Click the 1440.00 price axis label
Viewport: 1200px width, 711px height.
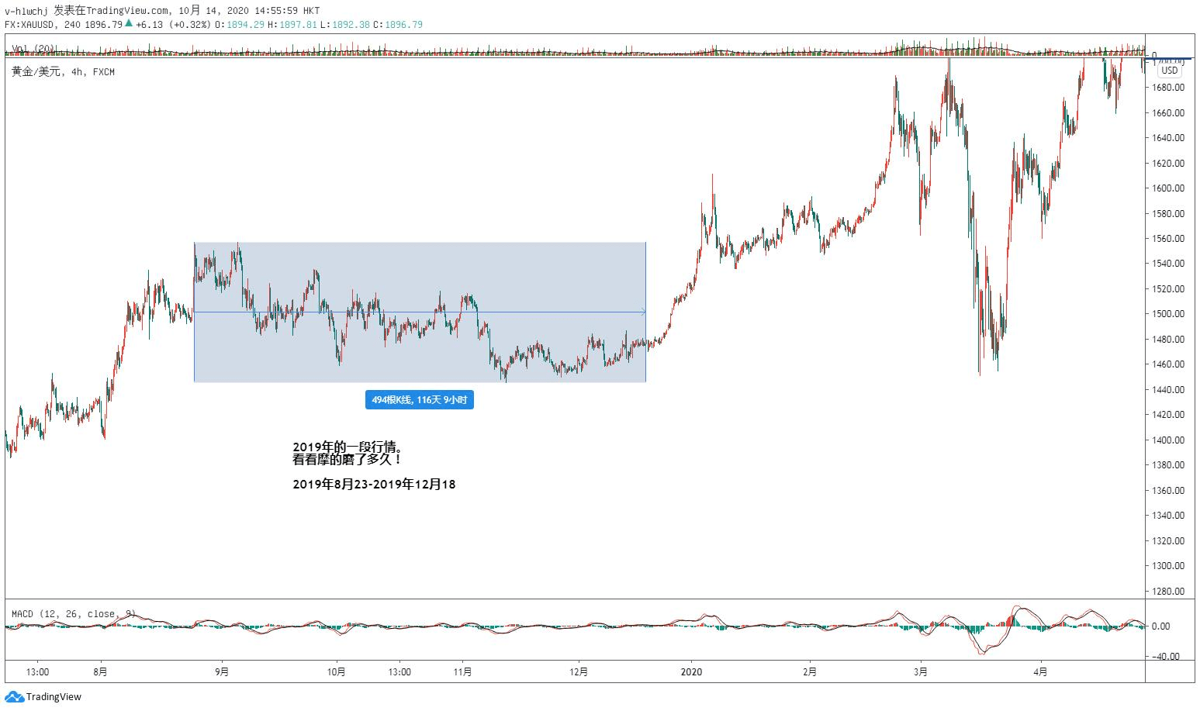(x=1168, y=389)
